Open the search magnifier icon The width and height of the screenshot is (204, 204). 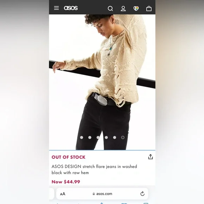click(110, 8)
